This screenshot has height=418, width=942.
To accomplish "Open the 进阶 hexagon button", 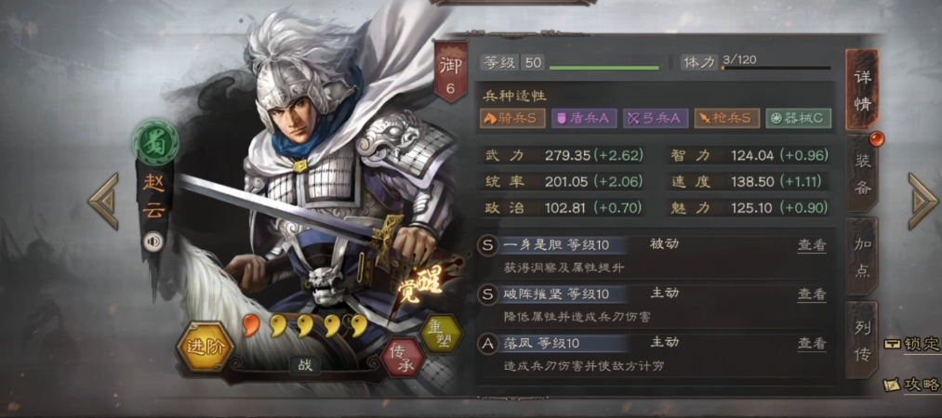I will click(206, 346).
